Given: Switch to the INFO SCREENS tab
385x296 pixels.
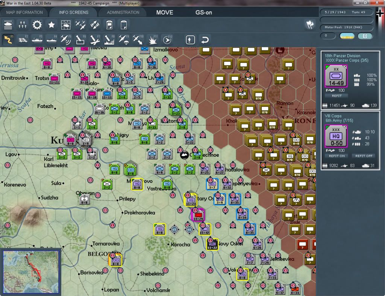Looking at the screenshot, I should point(73,12).
